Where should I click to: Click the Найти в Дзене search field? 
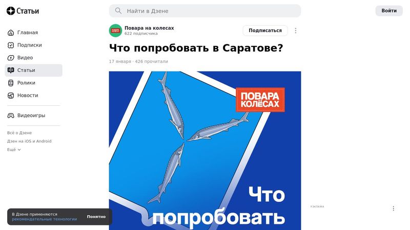[x=205, y=11]
